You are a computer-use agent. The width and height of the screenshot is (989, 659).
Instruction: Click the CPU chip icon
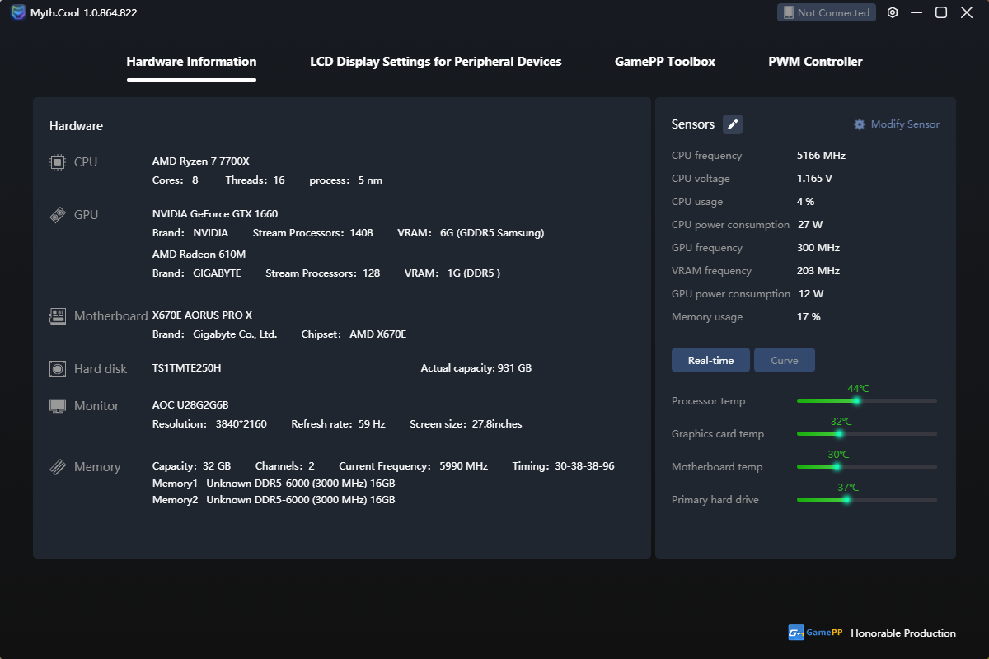(58, 162)
